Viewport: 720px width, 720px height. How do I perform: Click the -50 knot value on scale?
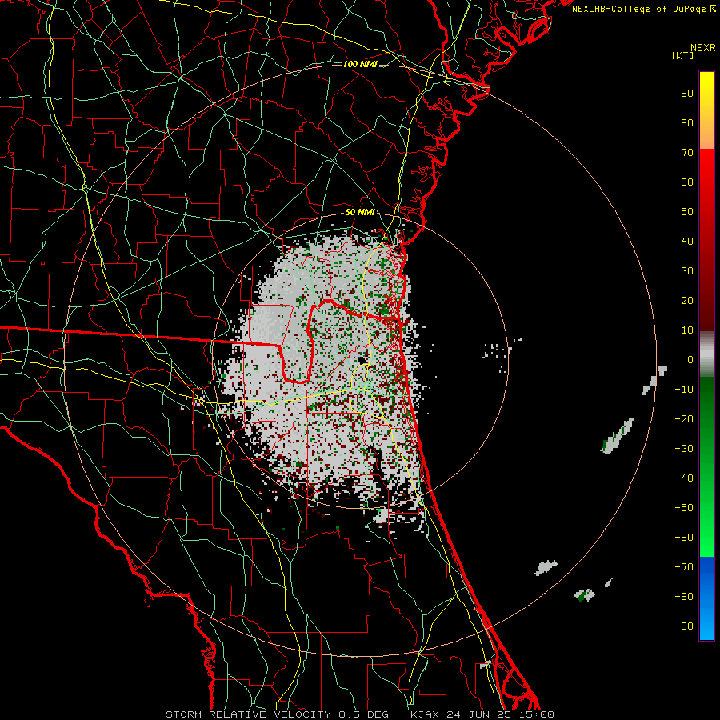tap(684, 508)
